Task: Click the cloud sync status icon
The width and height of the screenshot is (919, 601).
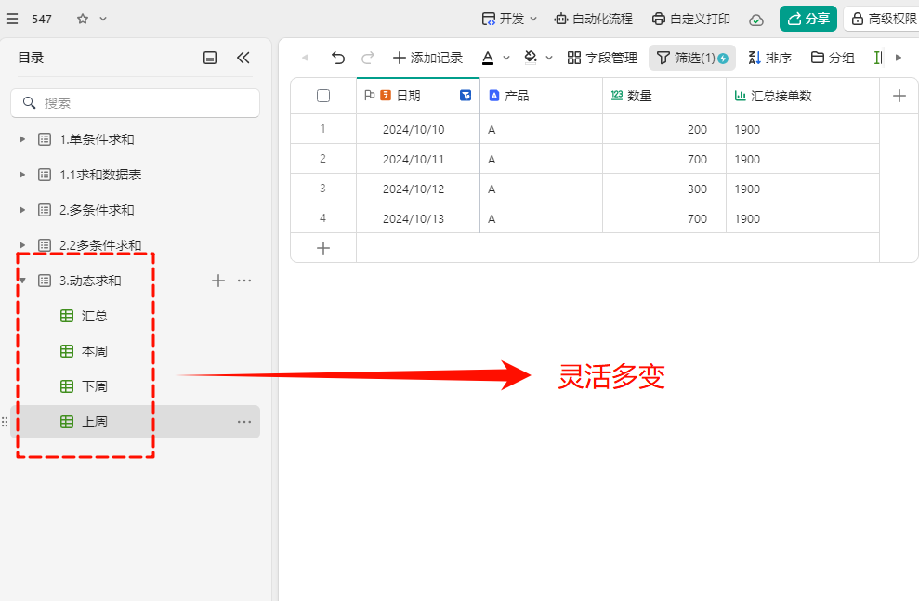Action: click(x=756, y=20)
